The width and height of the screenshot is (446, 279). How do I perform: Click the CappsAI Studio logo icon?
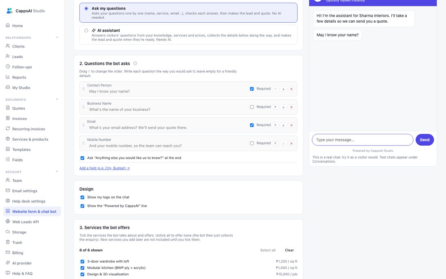pos(9,11)
